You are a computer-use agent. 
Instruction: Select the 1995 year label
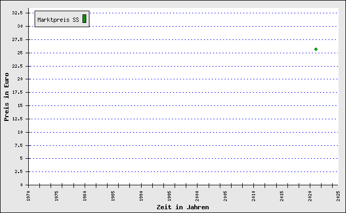(x=169, y=195)
